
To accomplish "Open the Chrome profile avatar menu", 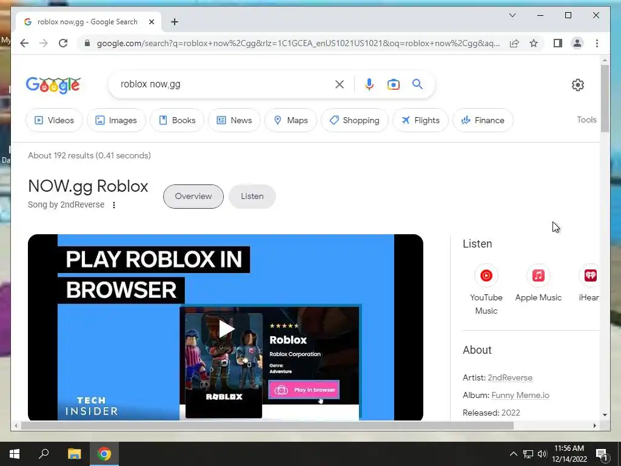I will [577, 43].
